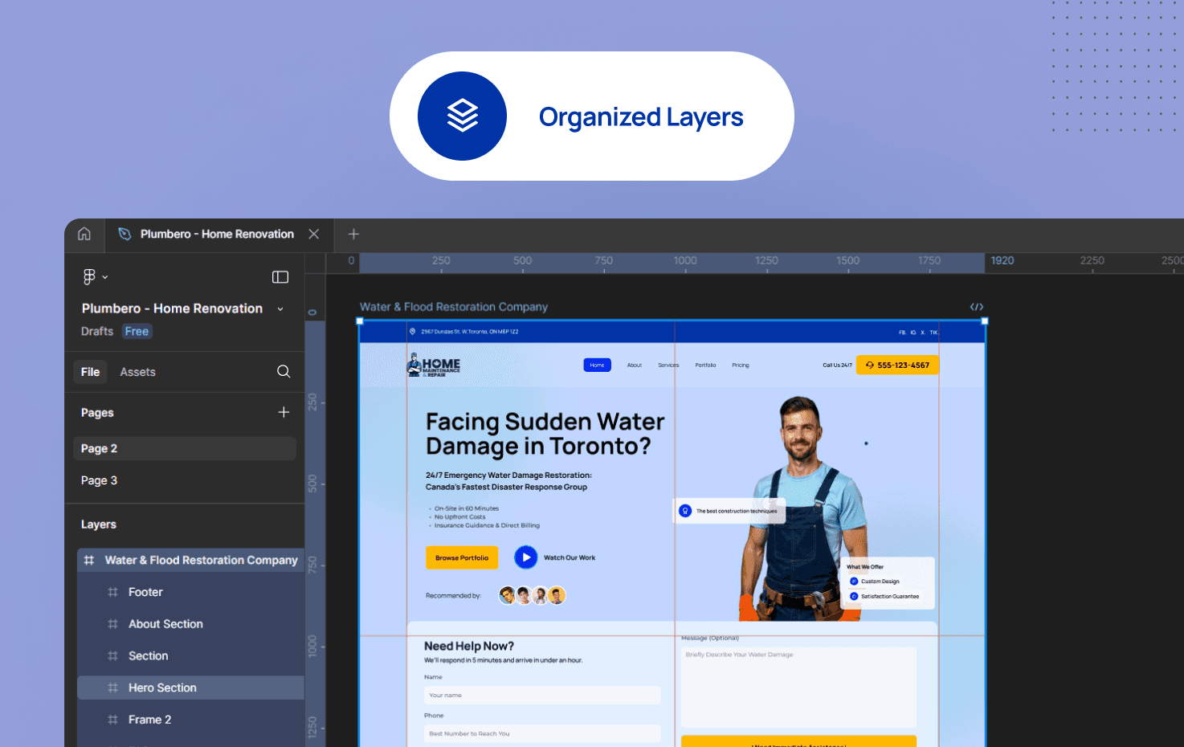
Task: Select the Hero Section layer
Action: tap(191, 688)
